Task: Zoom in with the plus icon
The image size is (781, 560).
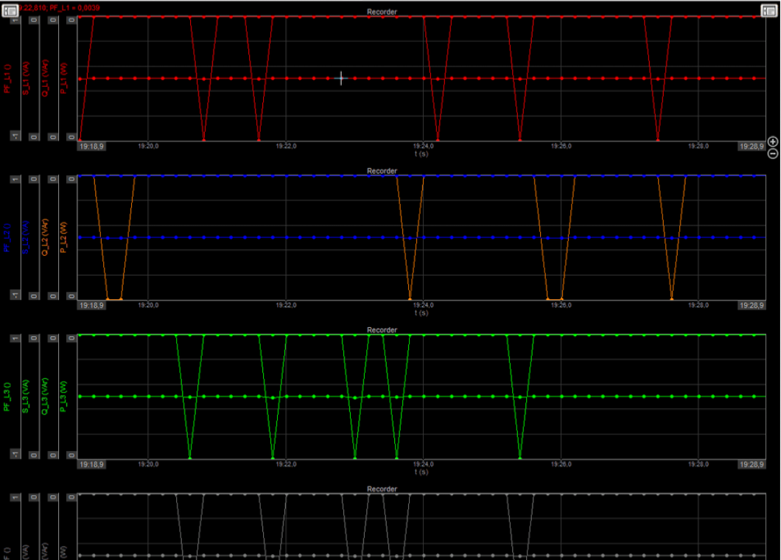Action: coord(773,142)
